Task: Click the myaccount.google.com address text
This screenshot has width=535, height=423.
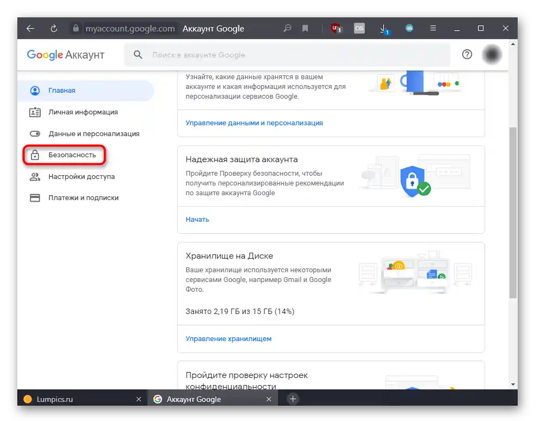Action: tap(130, 29)
